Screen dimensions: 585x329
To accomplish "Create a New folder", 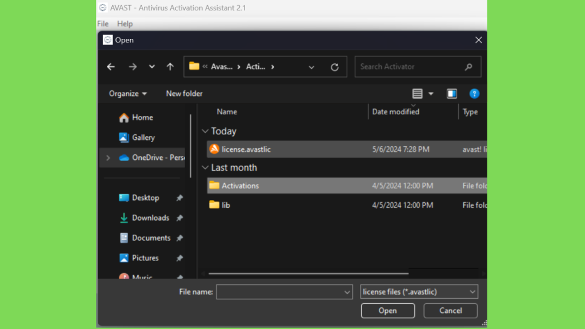I will (185, 94).
